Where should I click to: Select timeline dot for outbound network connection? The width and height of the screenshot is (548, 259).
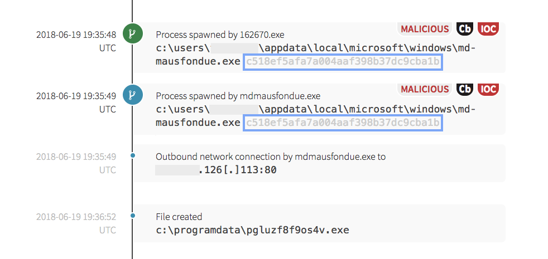(x=133, y=155)
